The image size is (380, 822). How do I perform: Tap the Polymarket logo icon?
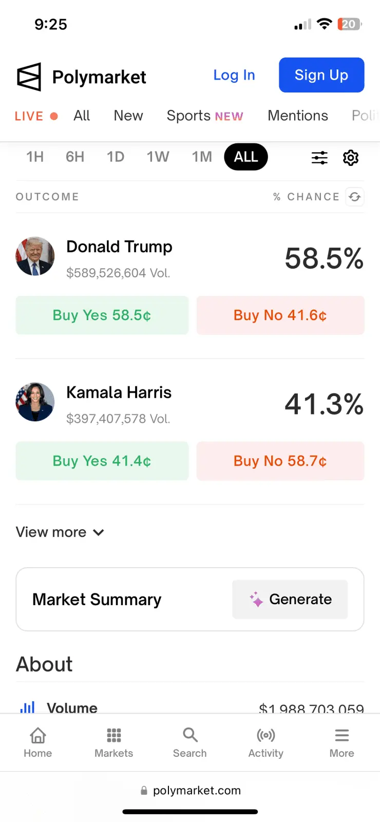tap(29, 77)
